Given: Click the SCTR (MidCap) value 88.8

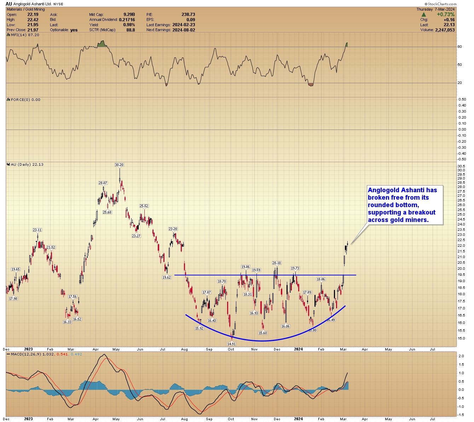Looking at the screenshot, I should [x=131, y=30].
